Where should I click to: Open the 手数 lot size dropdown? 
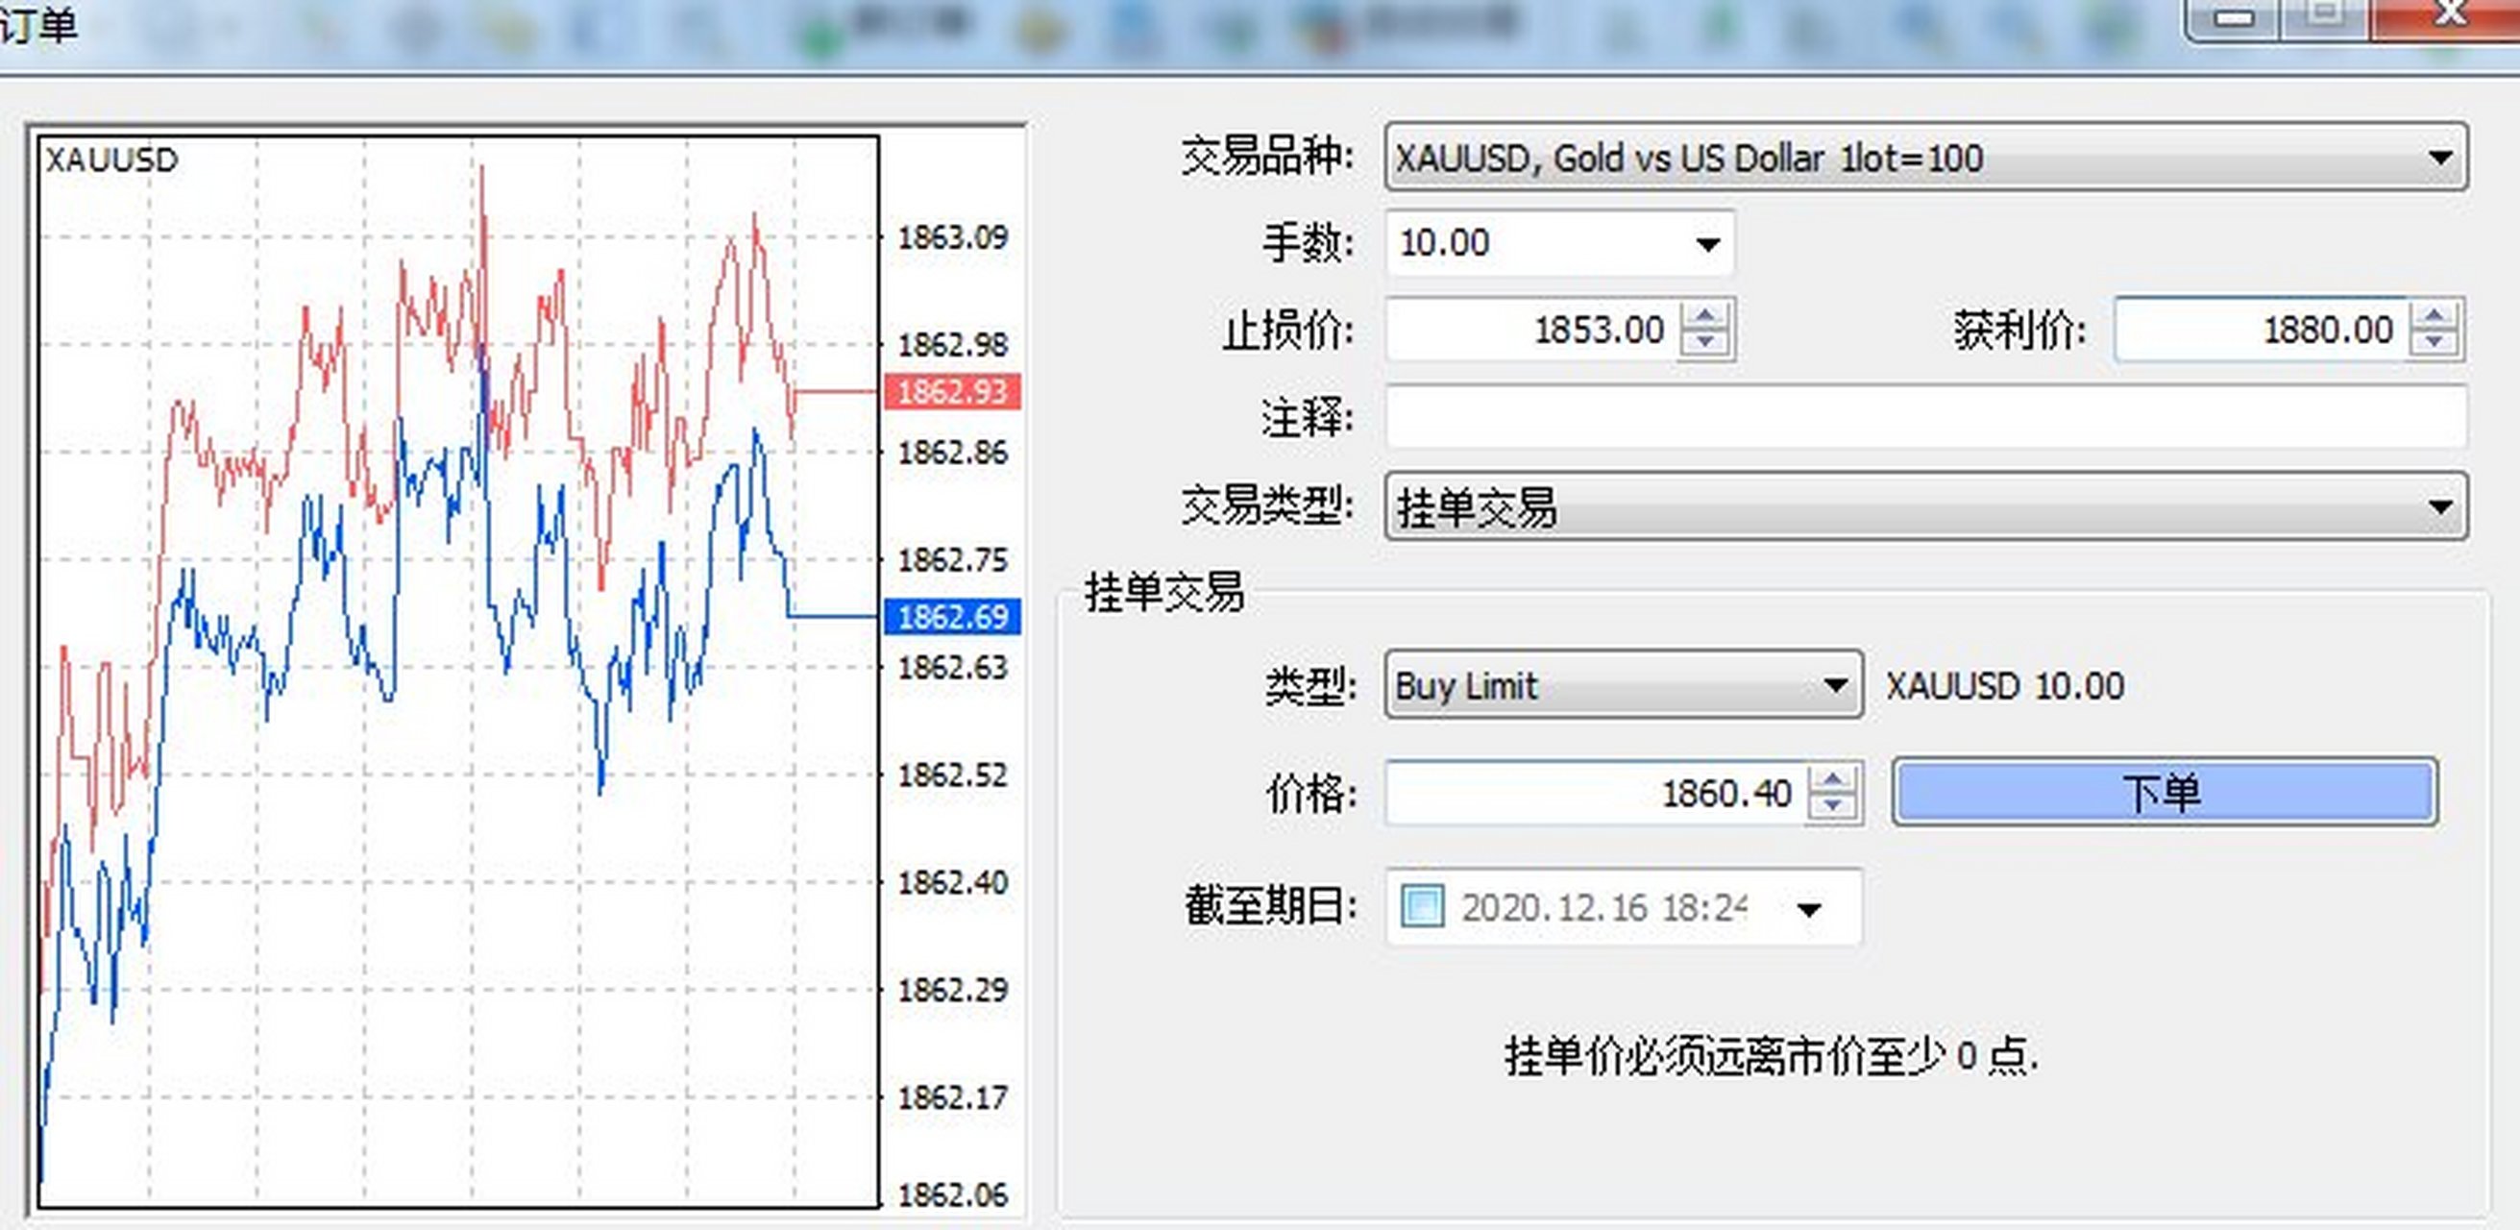[x=1704, y=243]
